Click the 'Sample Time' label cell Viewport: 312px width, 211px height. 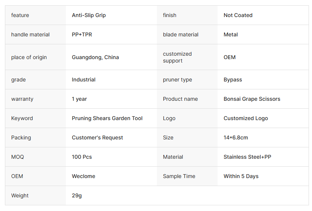point(179,176)
